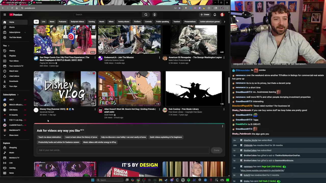
Task: Start voice search with microphone icon
Action: click(x=154, y=14)
